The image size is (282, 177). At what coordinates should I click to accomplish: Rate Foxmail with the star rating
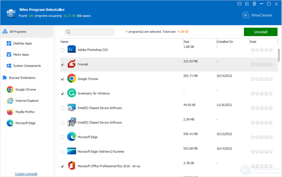point(262,64)
